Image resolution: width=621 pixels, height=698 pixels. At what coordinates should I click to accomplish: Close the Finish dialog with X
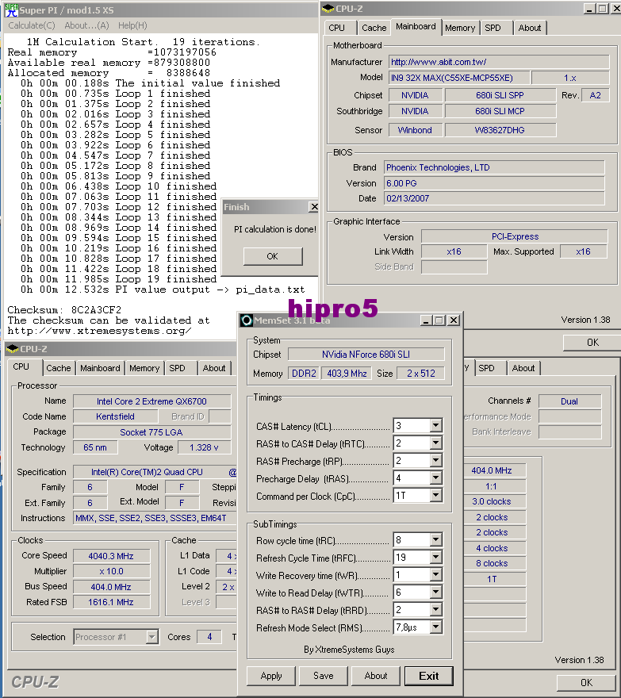314,206
